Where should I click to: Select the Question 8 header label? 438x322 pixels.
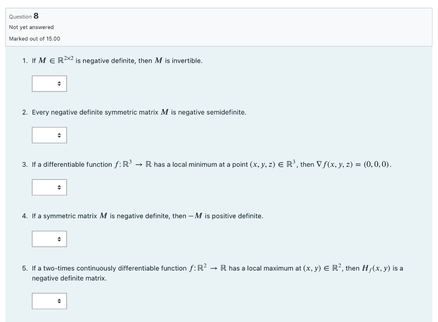(x=24, y=16)
